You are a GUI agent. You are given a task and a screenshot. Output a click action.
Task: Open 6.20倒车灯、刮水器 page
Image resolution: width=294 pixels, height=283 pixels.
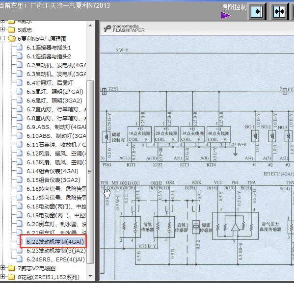pyautogui.click(x=56, y=224)
